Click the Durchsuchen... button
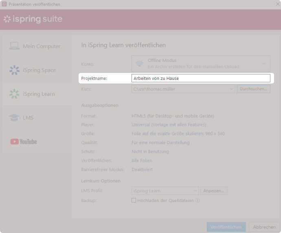This screenshot has width=281, height=233. tap(253, 89)
